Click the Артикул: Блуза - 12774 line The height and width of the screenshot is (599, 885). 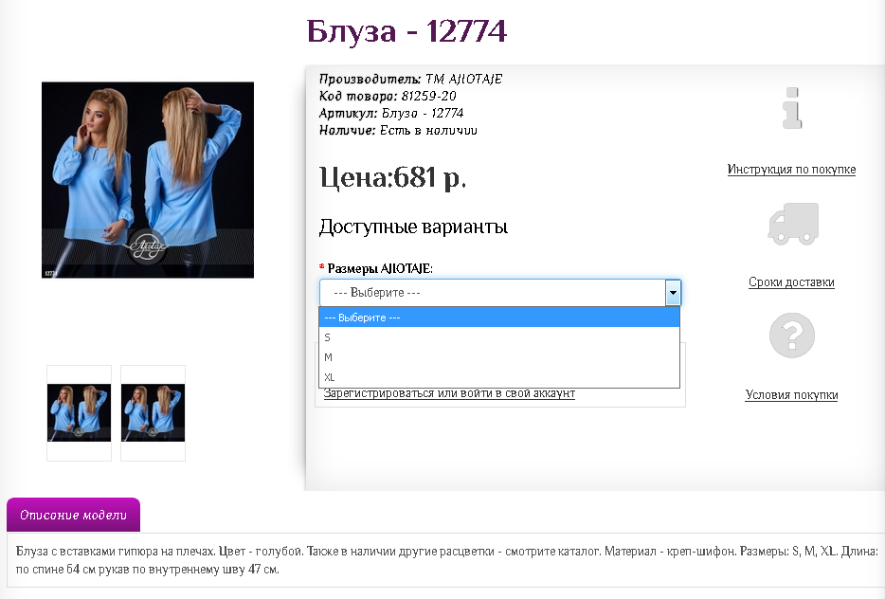pos(391,113)
